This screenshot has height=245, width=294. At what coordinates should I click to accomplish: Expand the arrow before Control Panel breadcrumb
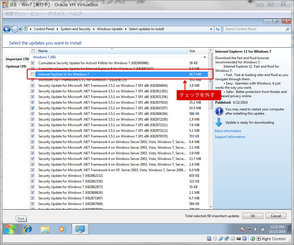click(x=30, y=29)
